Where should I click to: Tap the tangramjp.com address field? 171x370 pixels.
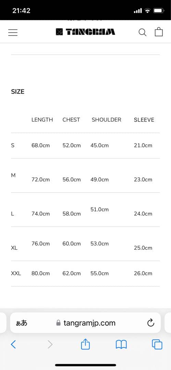tap(86, 323)
